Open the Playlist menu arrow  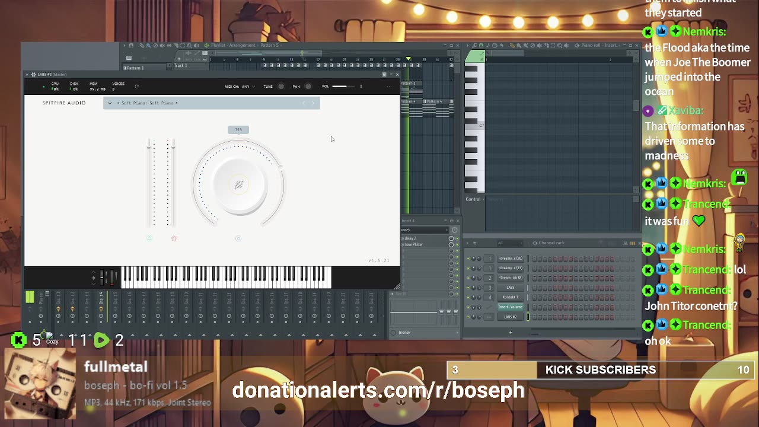pos(125,45)
